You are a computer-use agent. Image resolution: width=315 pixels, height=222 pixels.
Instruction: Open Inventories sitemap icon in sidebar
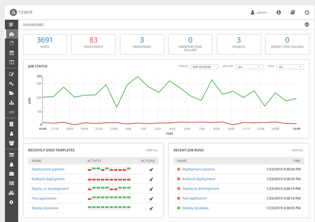(x=12, y=103)
